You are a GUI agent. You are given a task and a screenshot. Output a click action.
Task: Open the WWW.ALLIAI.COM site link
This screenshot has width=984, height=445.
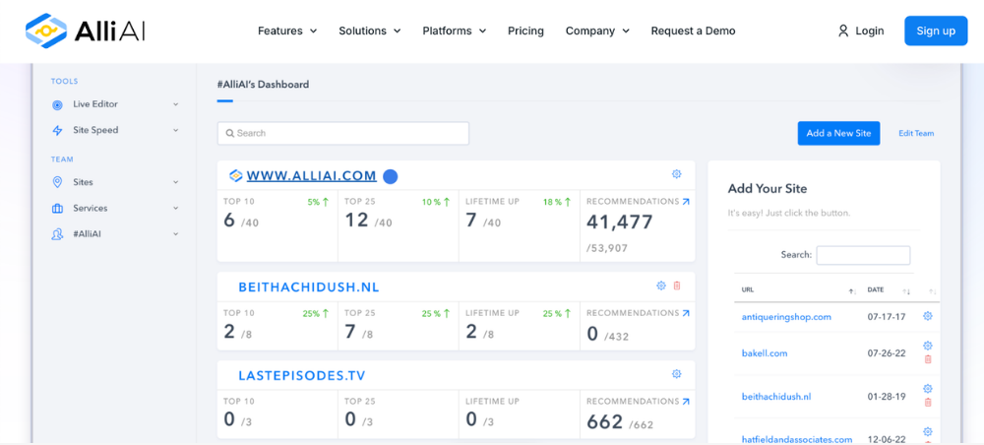311,176
